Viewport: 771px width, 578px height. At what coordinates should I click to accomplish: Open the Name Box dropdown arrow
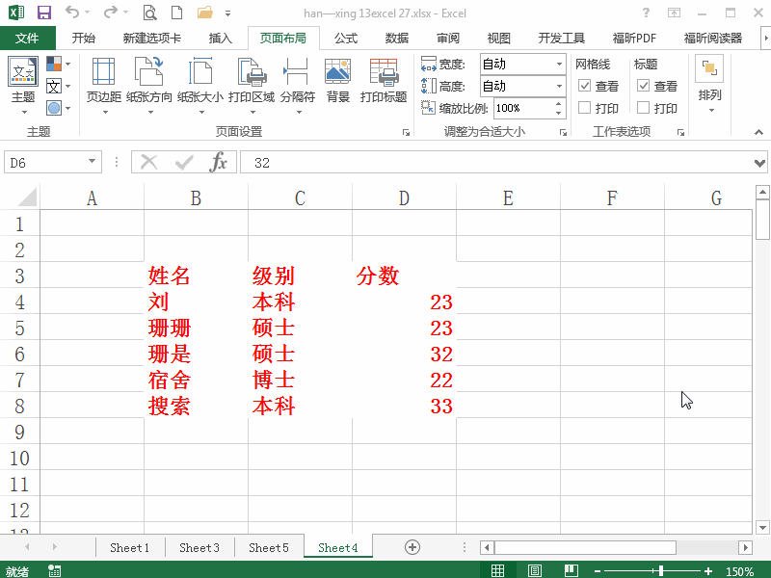(x=91, y=161)
